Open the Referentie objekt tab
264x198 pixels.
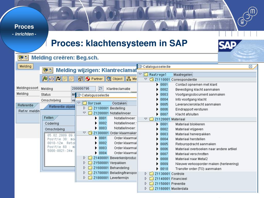pos(60,106)
